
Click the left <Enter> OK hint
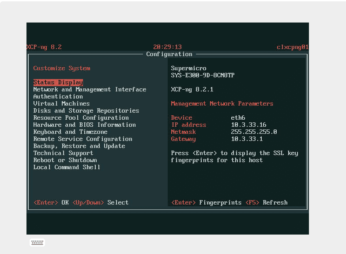coord(51,202)
